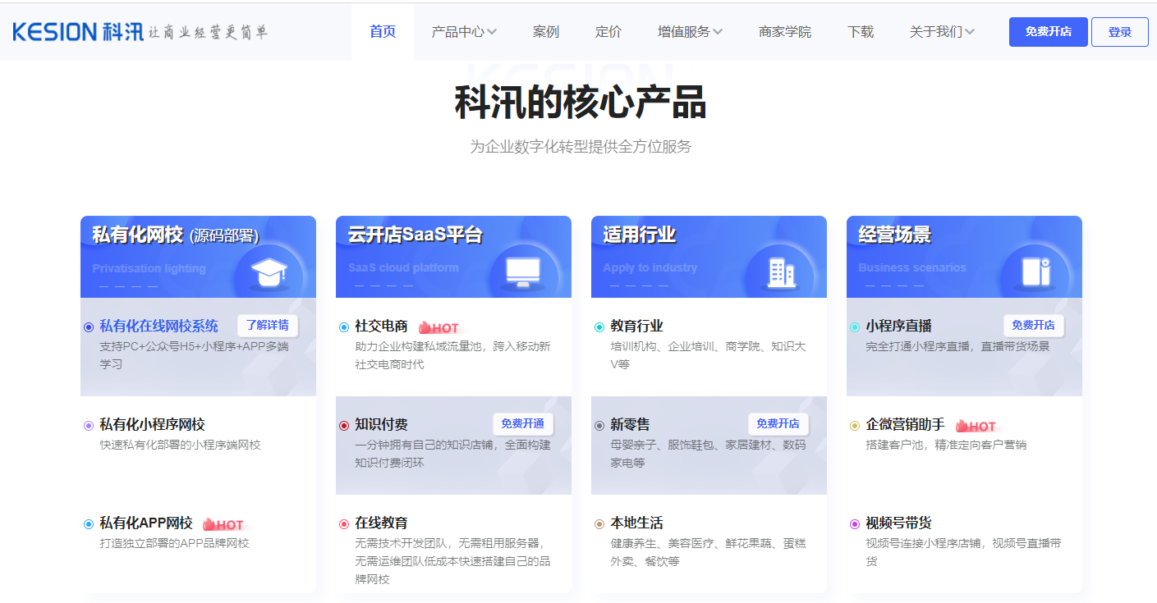The height and width of the screenshot is (603, 1157).
Task: Open the 在线教育 link
Action: (x=381, y=523)
